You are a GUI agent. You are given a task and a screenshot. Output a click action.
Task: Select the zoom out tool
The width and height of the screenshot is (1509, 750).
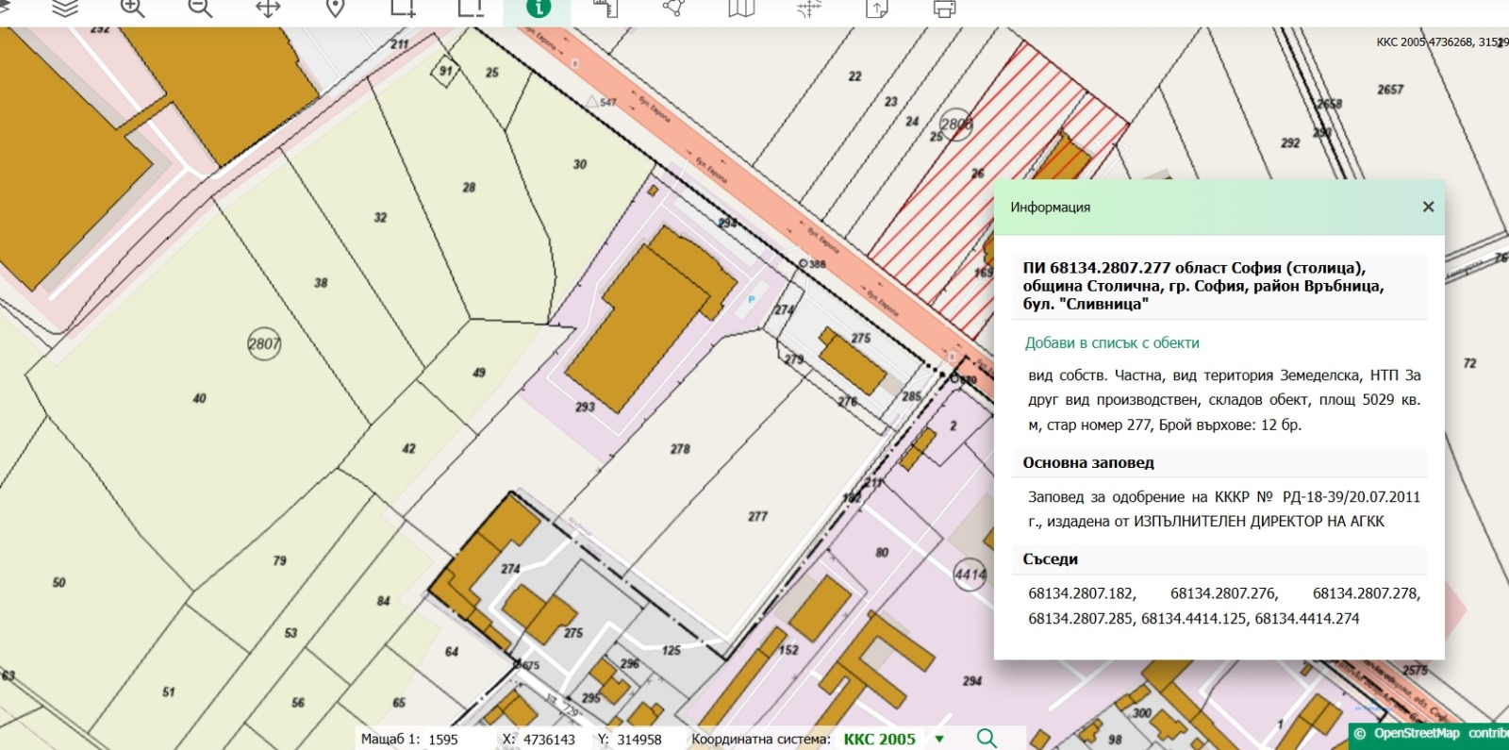tap(200, 8)
